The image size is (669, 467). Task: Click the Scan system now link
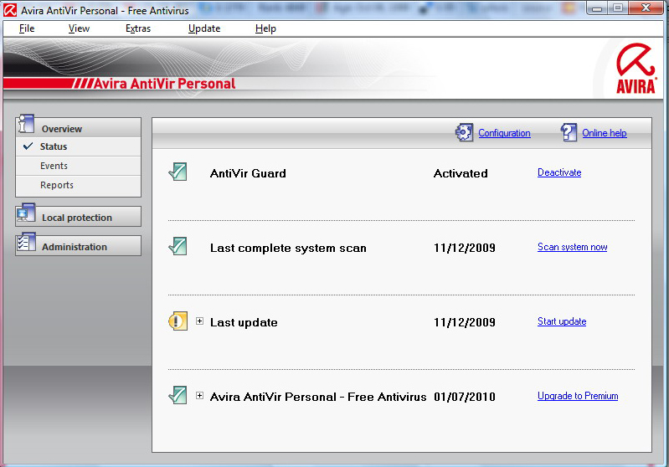[x=572, y=247]
